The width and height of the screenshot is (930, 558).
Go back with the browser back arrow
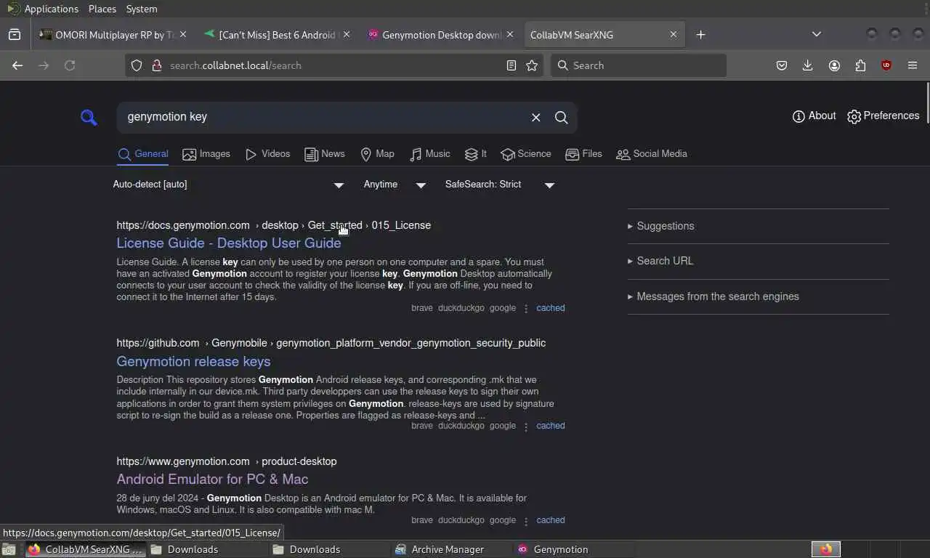(x=17, y=65)
